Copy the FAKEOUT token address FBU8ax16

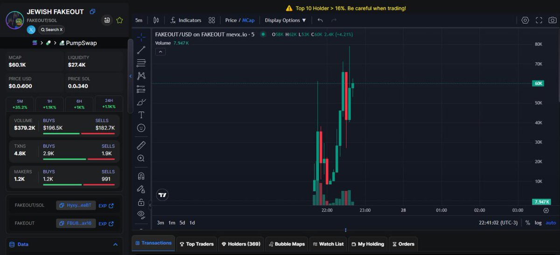pos(76,223)
